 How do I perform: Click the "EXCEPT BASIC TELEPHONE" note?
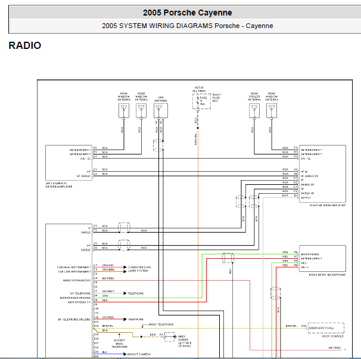coord(120,343)
